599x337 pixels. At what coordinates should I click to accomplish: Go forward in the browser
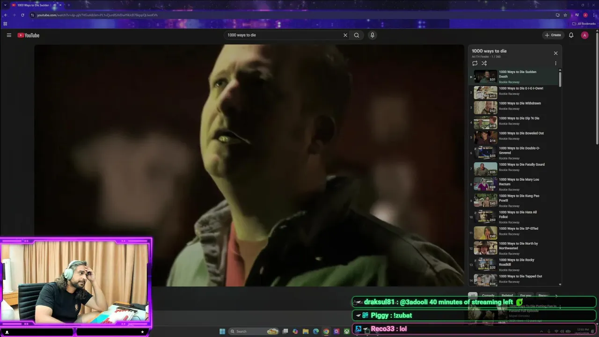click(x=14, y=15)
